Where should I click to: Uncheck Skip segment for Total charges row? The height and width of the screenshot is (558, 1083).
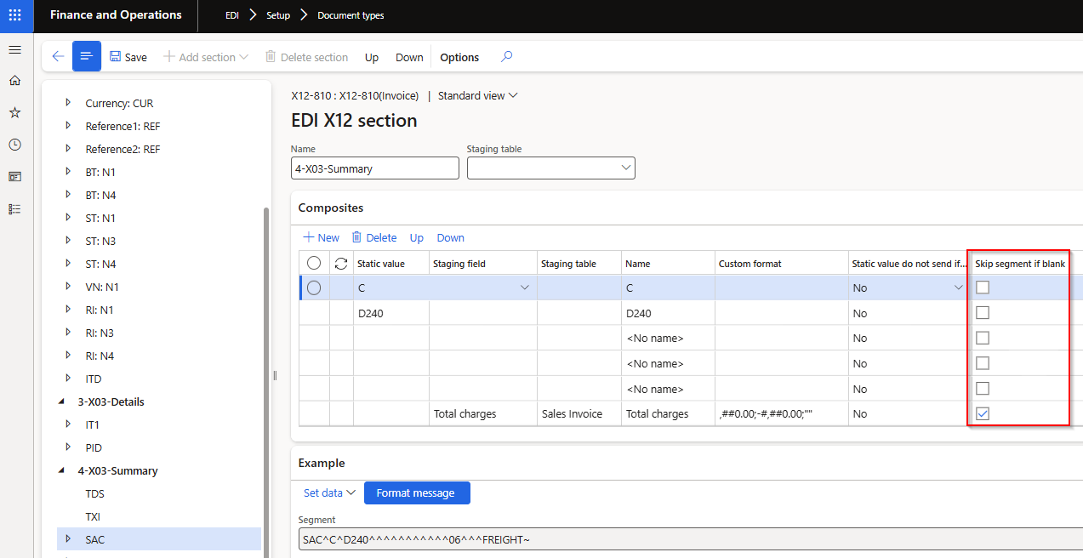point(983,413)
